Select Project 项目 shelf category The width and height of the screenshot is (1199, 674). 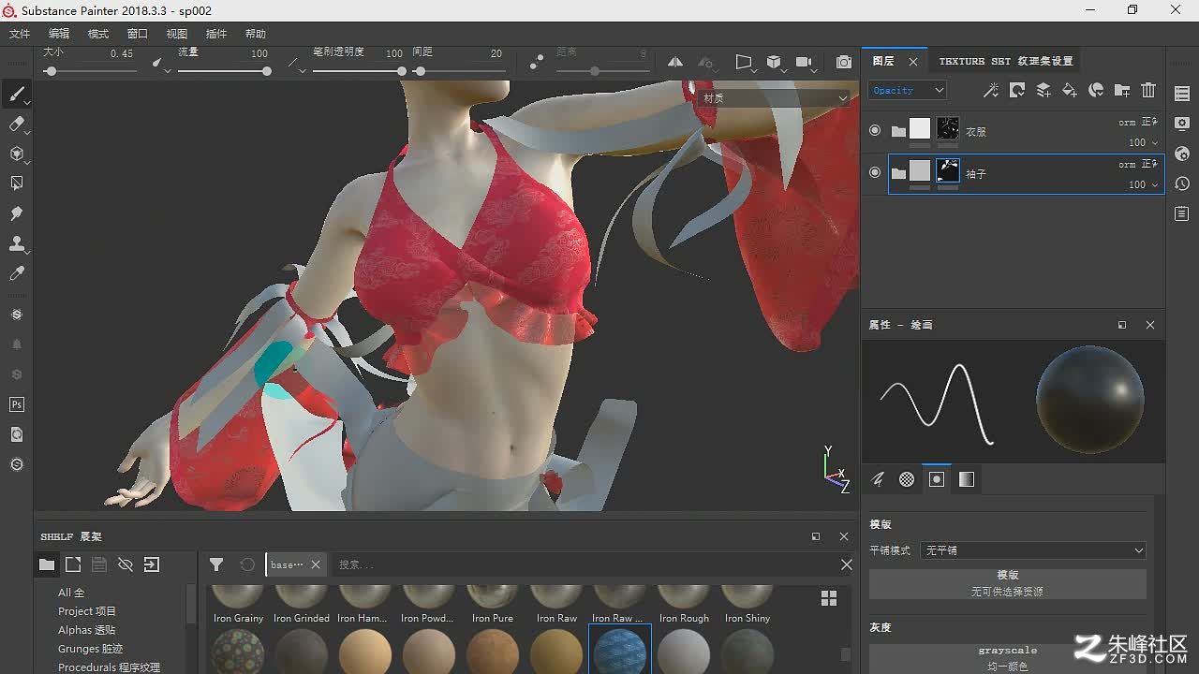(87, 611)
